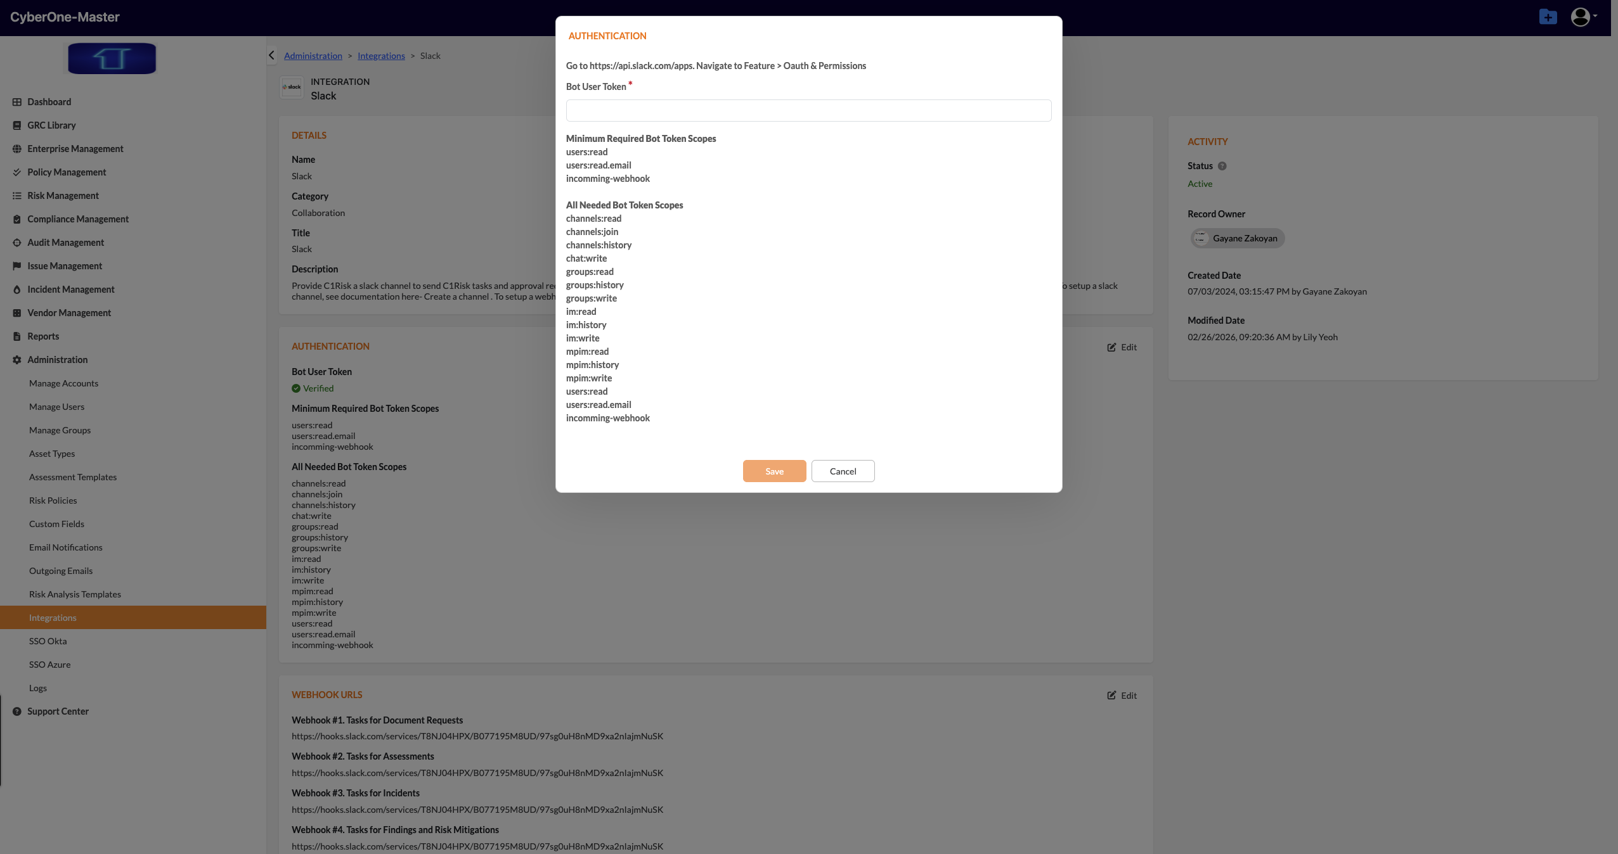Open the Administration breadcrumb link
The width and height of the screenshot is (1618, 854).
[x=313, y=56]
